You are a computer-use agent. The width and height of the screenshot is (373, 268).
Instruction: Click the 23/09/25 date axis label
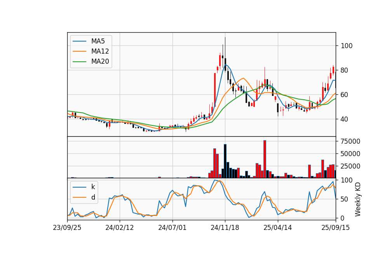pyautogui.click(x=67, y=228)
